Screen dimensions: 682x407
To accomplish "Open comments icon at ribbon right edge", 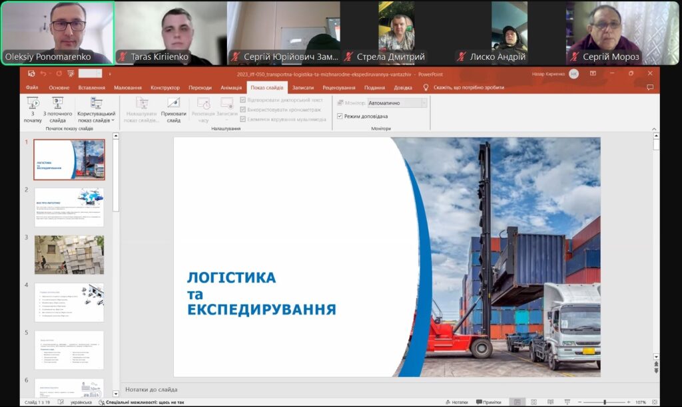I will point(650,87).
